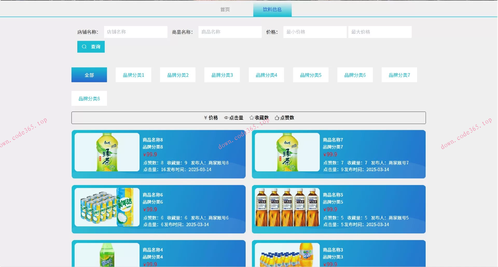Enable the 品牌分类8 brand filter
The width and height of the screenshot is (498, 267).
click(x=89, y=98)
